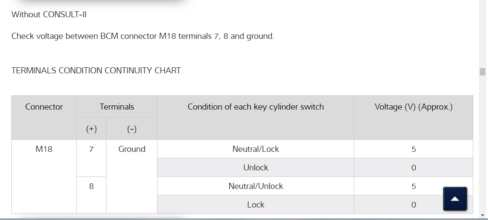Click the "Neutral/Lock" condition cell
Viewport: 488px width, 220px height.
click(255, 149)
